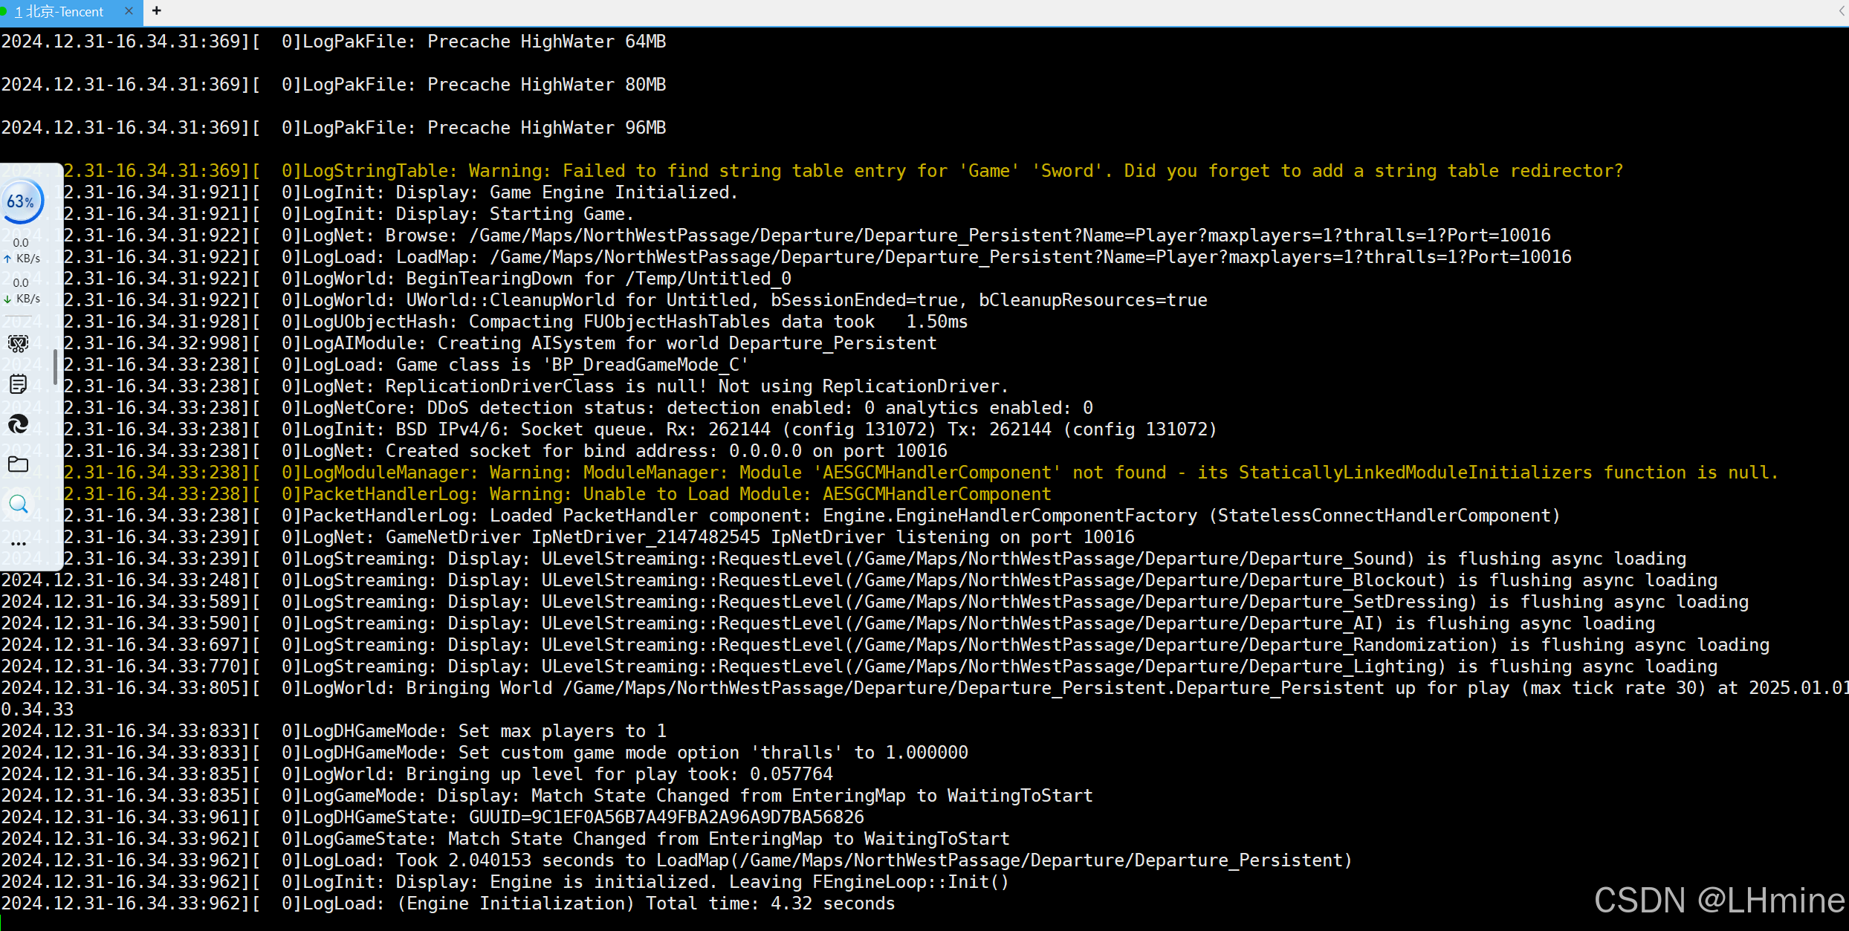The image size is (1849, 931).
Task: Click the floating sidebar's scrollbar handle
Action: pyautogui.click(x=55, y=366)
